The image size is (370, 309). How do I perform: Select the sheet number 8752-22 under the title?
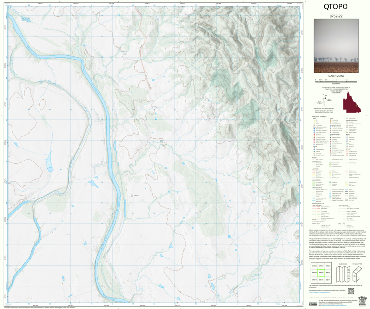click(336, 16)
